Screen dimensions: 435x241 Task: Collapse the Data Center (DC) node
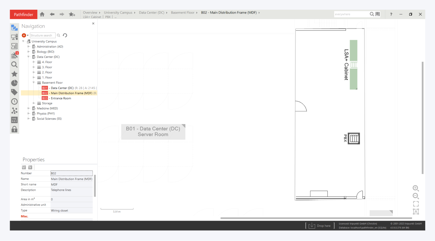(x=29, y=57)
